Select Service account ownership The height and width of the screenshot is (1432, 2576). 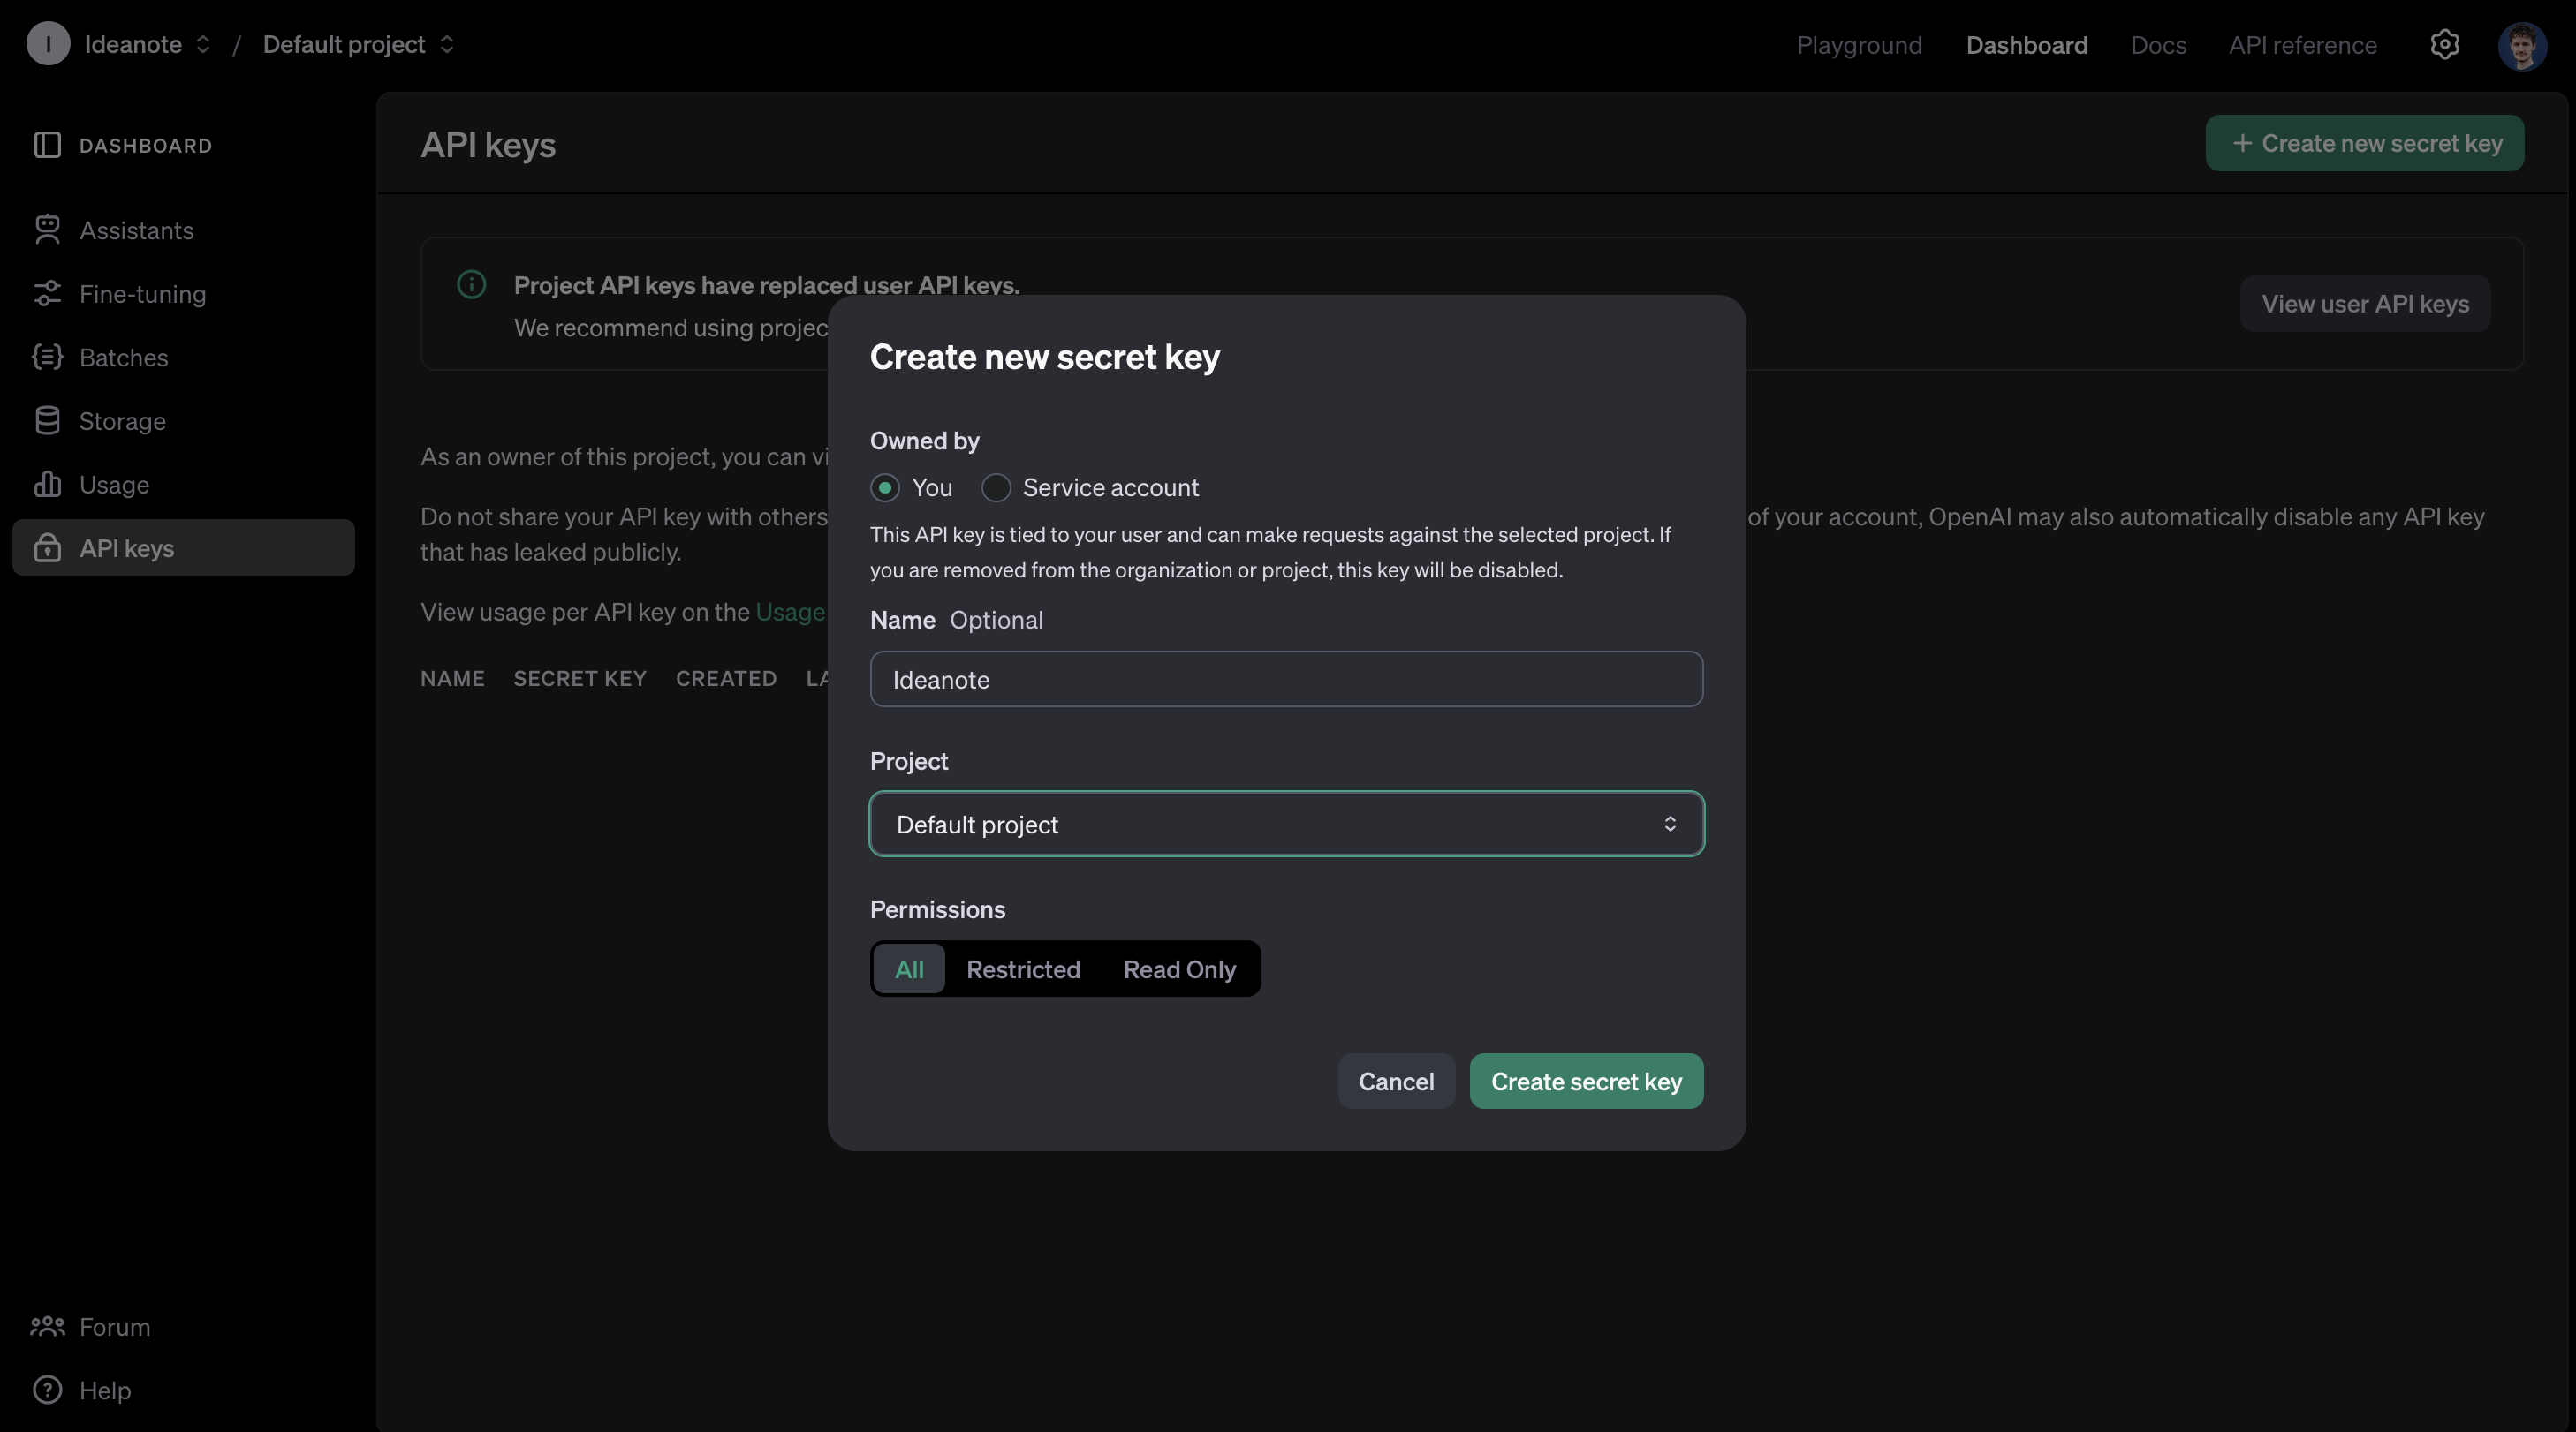996,487
